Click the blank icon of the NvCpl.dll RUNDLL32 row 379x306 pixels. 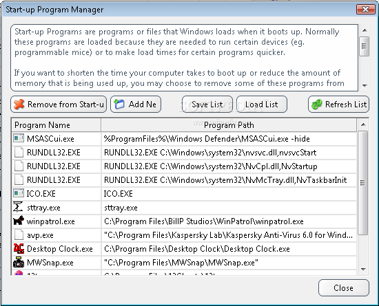[19, 166]
